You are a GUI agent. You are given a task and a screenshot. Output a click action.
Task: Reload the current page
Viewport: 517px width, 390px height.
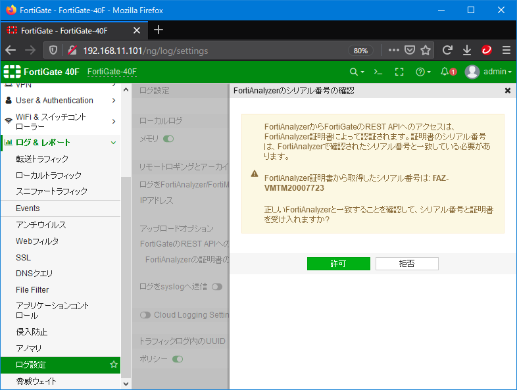click(x=447, y=51)
